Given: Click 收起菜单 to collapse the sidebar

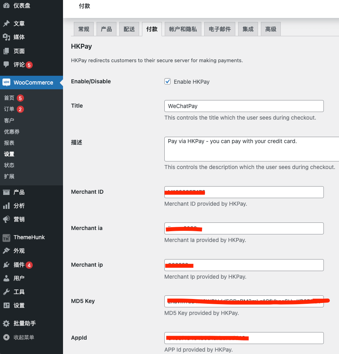Looking at the screenshot, I should (x=24, y=337).
